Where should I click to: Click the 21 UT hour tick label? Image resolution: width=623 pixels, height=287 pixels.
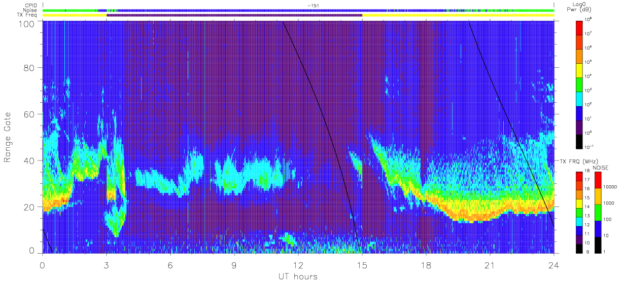coord(490,265)
